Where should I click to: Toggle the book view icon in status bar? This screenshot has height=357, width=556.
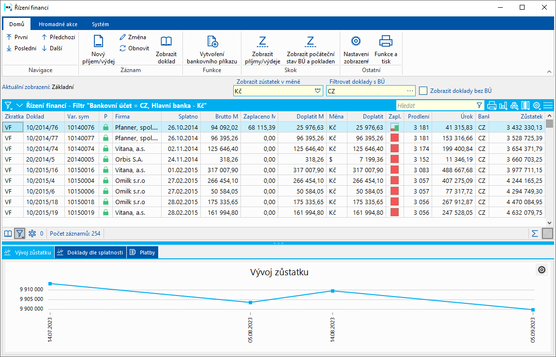pos(8,234)
